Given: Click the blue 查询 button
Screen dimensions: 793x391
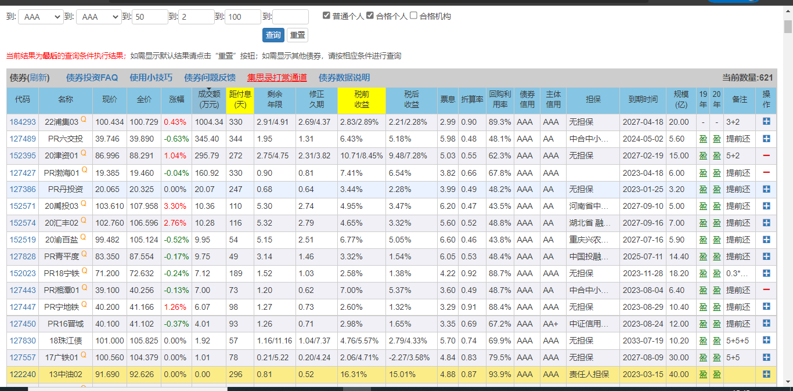Looking at the screenshot, I should click(x=273, y=35).
